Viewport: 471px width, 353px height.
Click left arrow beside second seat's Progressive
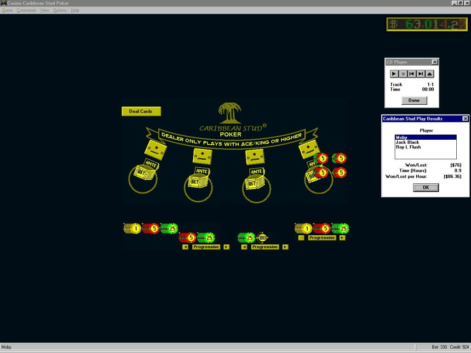(185, 247)
